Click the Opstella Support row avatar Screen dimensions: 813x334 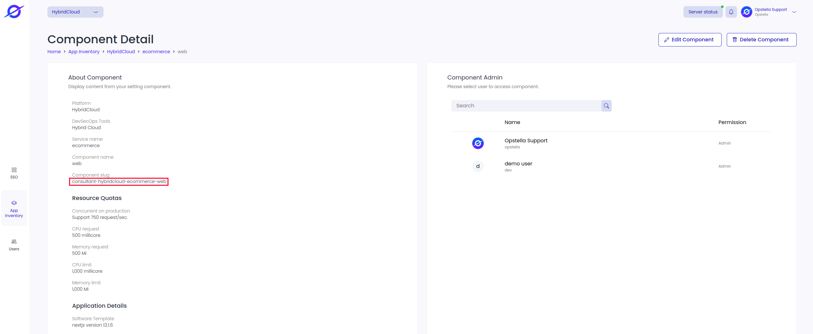[x=478, y=143]
